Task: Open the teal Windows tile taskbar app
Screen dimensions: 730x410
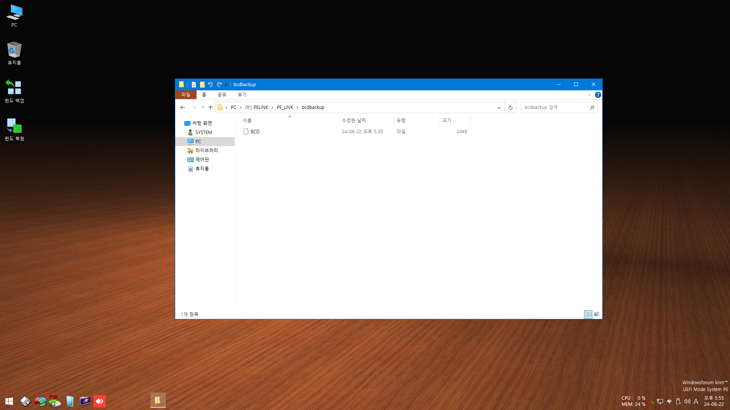Action: [70, 401]
